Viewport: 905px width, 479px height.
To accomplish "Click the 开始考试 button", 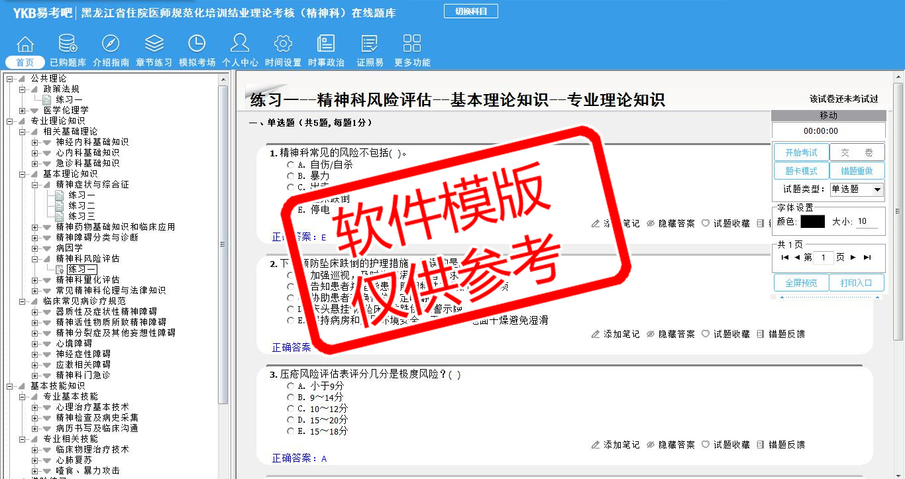I will point(801,152).
